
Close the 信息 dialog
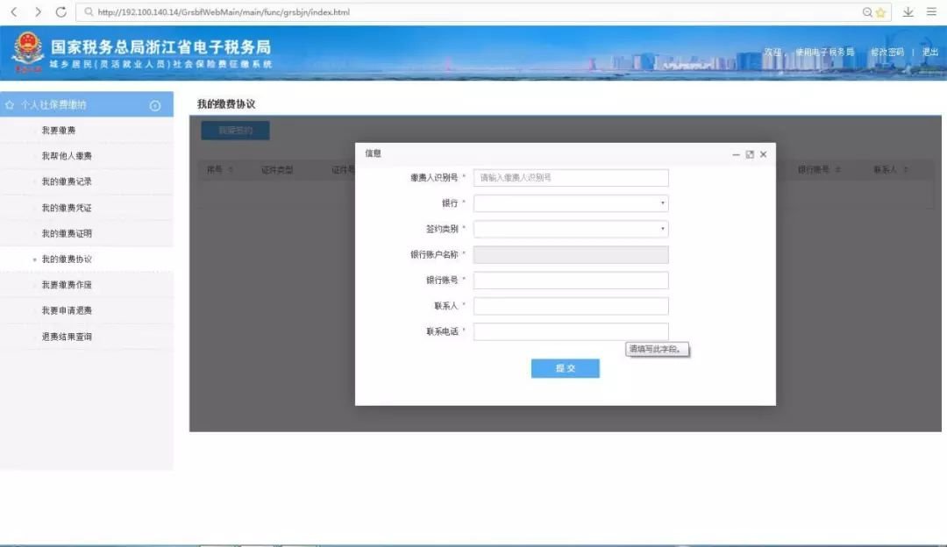[x=763, y=154]
